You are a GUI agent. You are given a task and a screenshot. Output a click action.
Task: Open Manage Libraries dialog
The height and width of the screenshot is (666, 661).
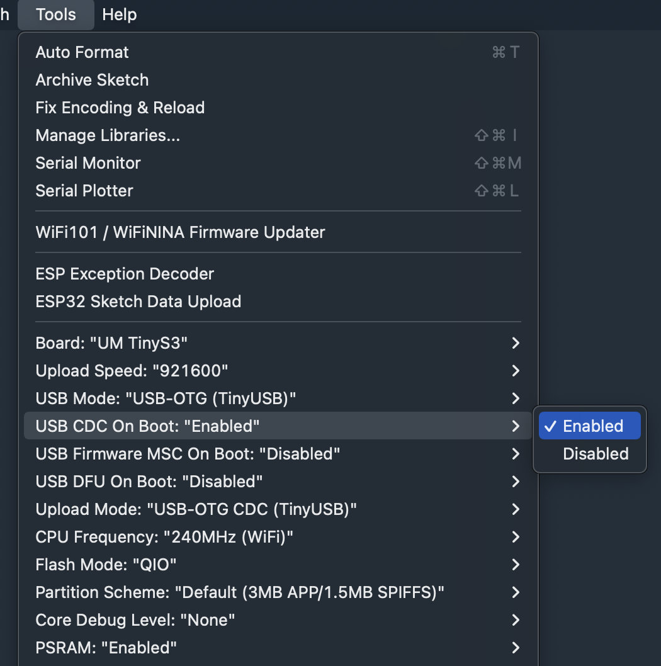tap(108, 135)
